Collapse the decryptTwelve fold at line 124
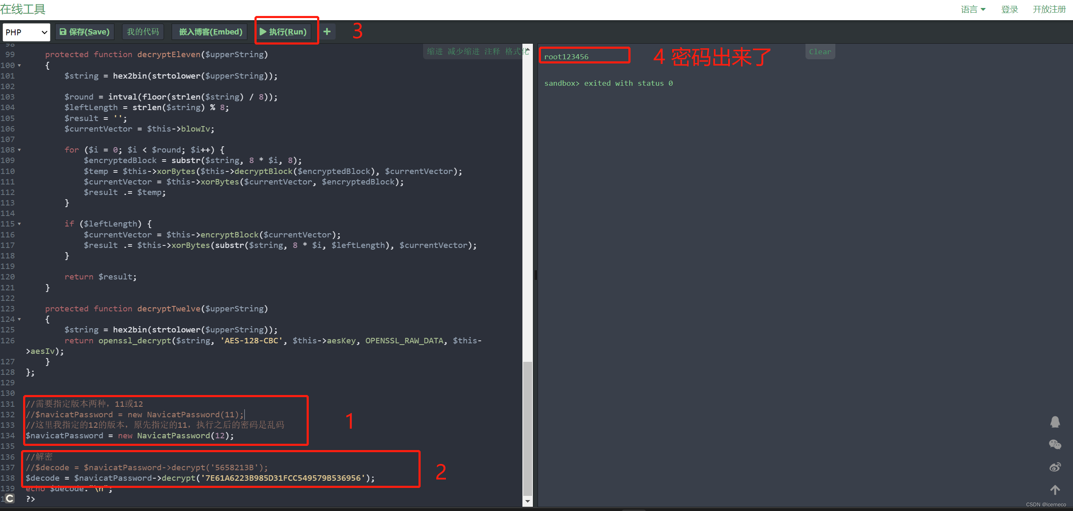This screenshot has width=1073, height=511. [x=19, y=319]
